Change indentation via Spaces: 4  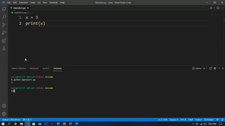coord(174,120)
